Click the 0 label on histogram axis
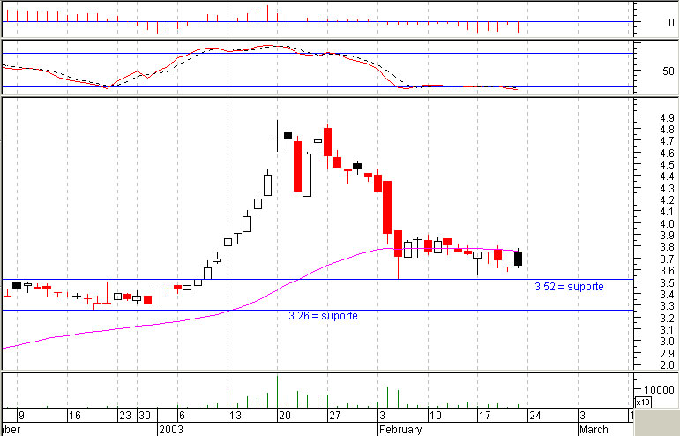The width and height of the screenshot is (680, 436). point(671,23)
